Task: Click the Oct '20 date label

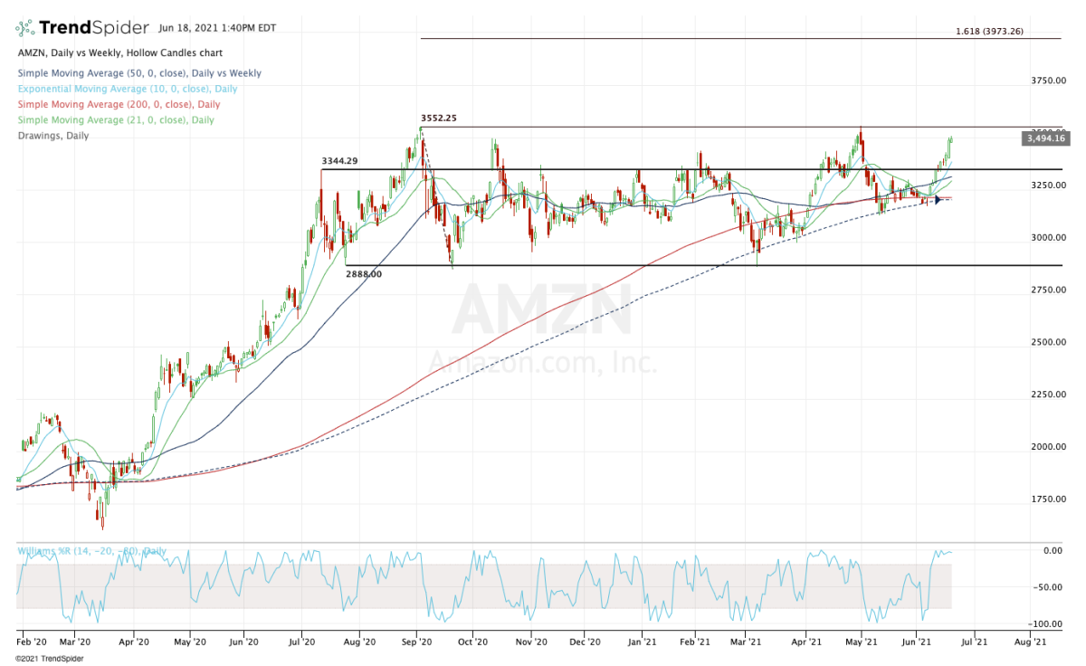Action: pos(473,642)
